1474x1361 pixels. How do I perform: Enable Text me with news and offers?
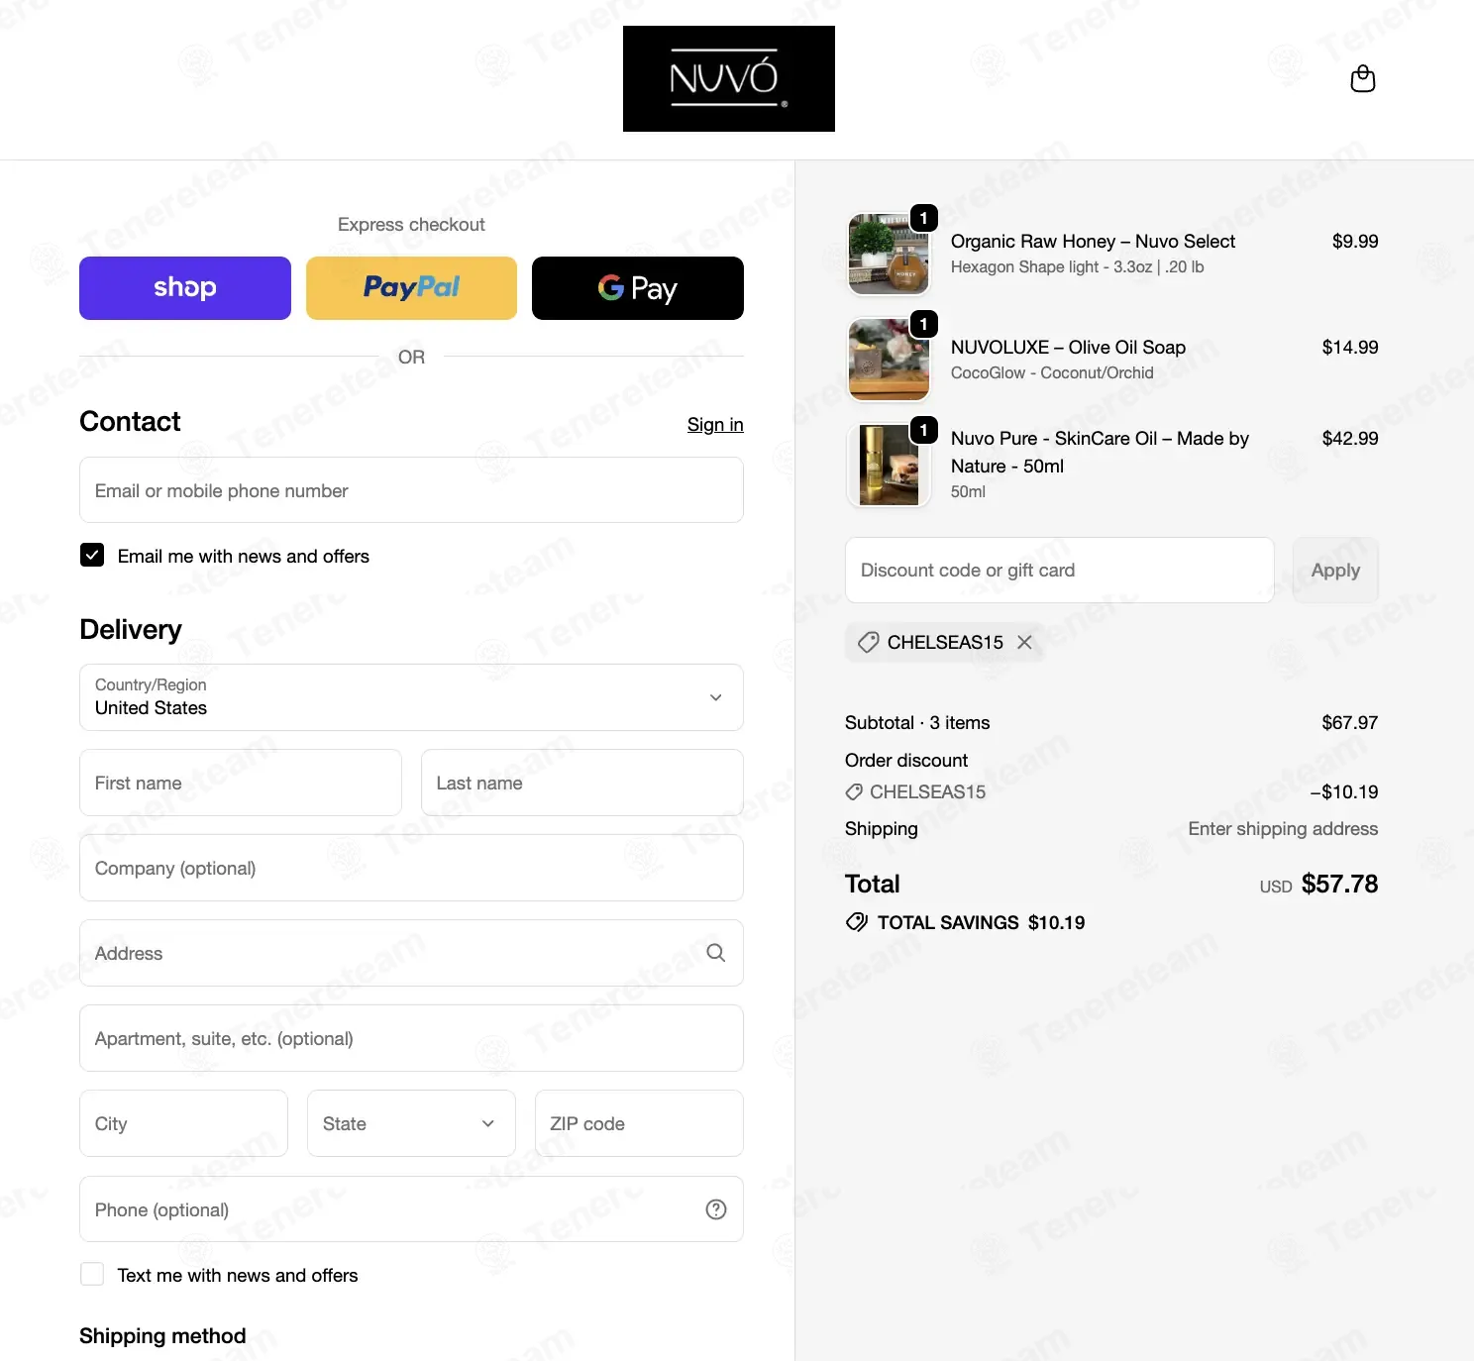tap(92, 1274)
